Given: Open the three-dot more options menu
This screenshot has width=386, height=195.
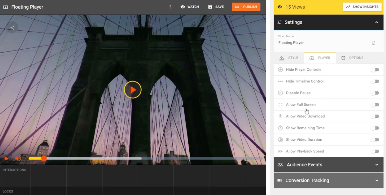Looking at the screenshot, I should 170,7.
